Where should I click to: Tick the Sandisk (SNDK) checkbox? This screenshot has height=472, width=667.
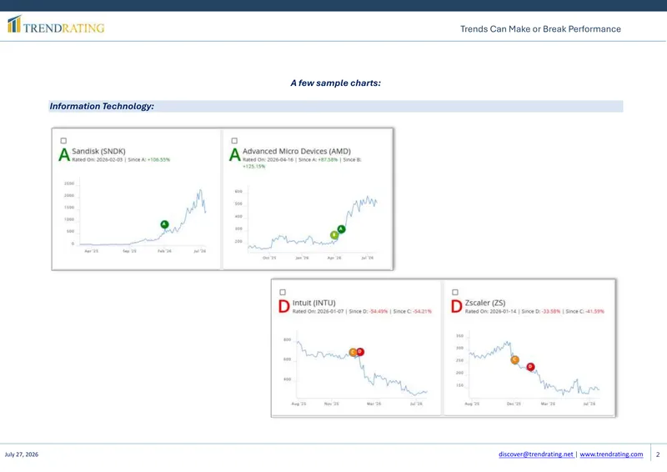pos(63,141)
